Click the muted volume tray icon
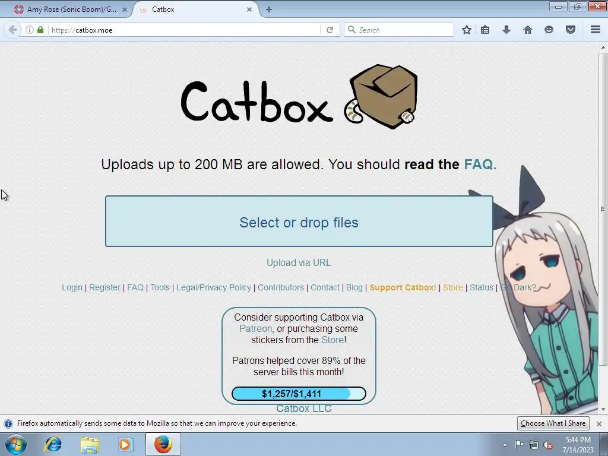Screen dimensions: 608x456 point(548,445)
